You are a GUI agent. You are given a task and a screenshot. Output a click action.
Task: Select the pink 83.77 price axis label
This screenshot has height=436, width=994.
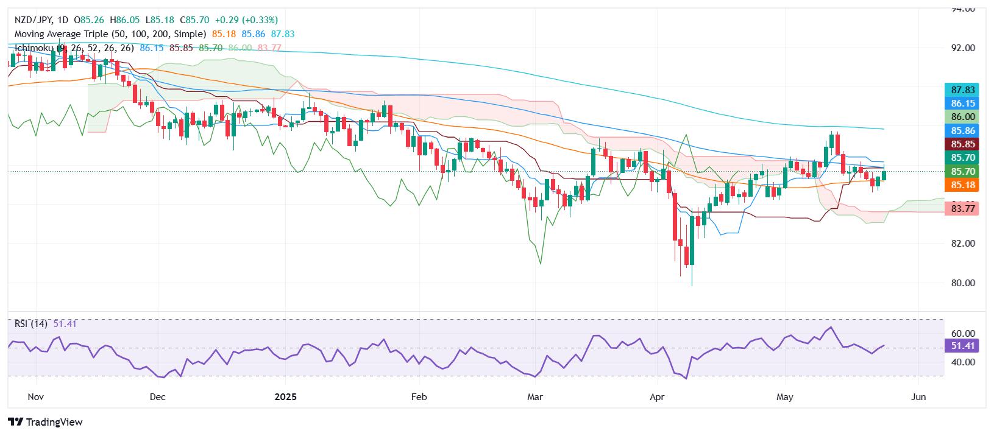click(x=961, y=209)
